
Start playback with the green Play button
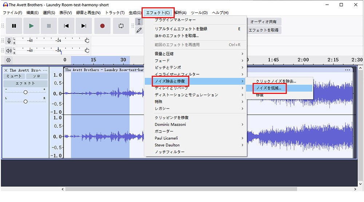31,26
